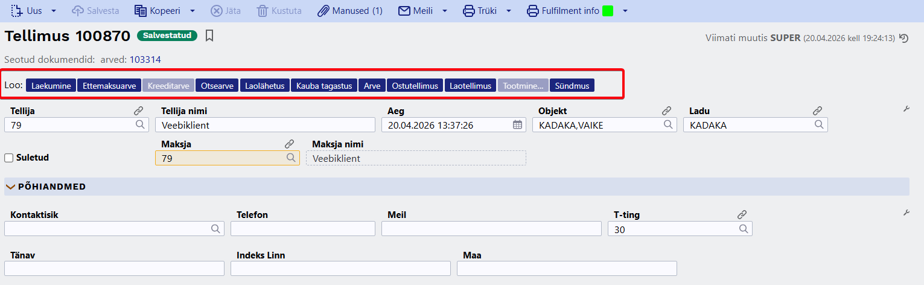Click the magnifier in Objekt field
The height and width of the screenshot is (285, 924).
(x=668, y=125)
